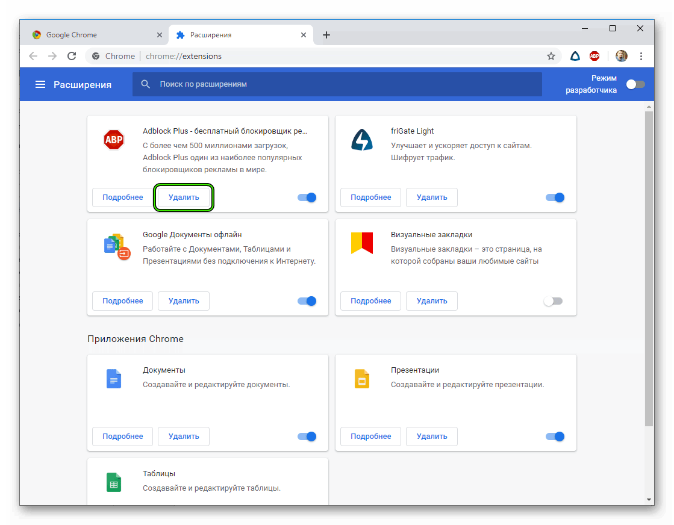Click the Расширения page title
Screen dimensions: 674x525
(x=83, y=85)
